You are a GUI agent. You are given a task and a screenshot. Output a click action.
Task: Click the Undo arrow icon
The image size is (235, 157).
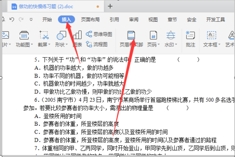pyautogui.click(x=12, y=20)
